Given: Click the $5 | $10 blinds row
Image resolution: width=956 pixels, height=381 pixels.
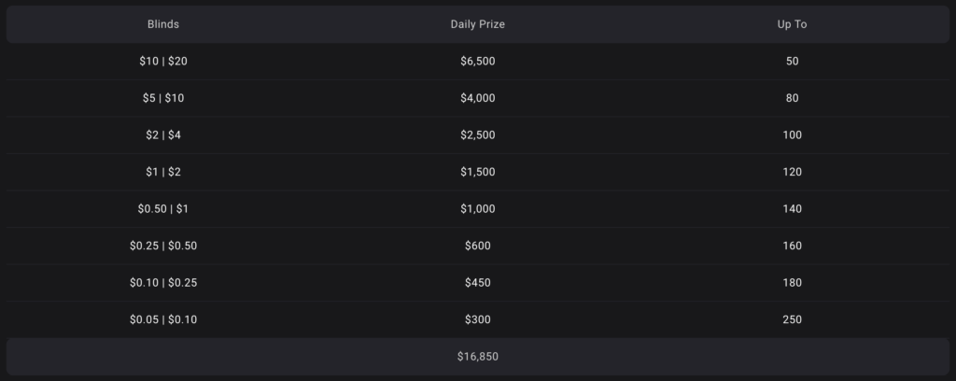Looking at the screenshot, I should pyautogui.click(x=477, y=98).
